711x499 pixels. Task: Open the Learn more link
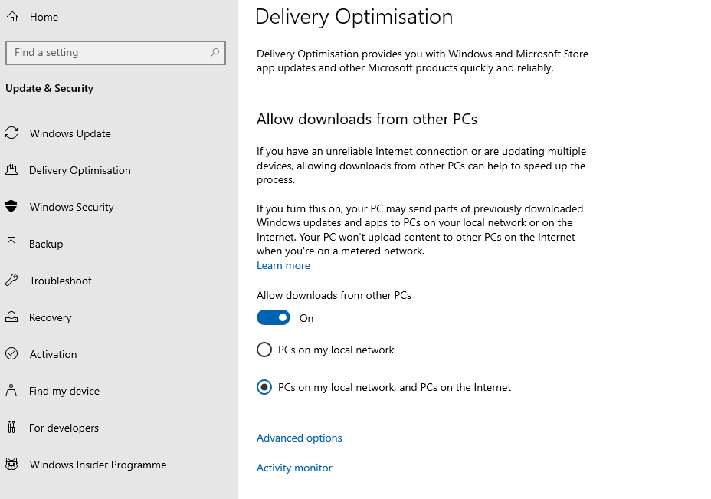(283, 266)
